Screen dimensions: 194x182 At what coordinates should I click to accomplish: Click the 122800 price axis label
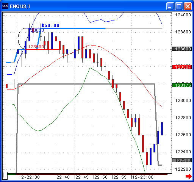(x=183, y=118)
